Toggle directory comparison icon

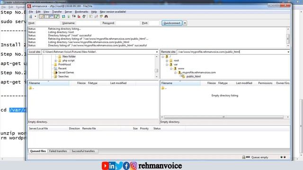tap(96, 17)
